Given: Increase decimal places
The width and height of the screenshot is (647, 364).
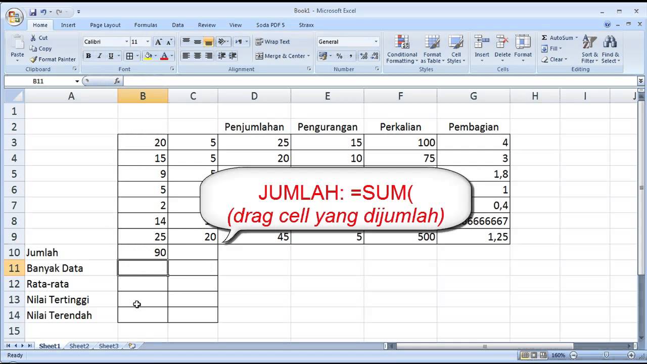Looking at the screenshot, I should click(363, 56).
